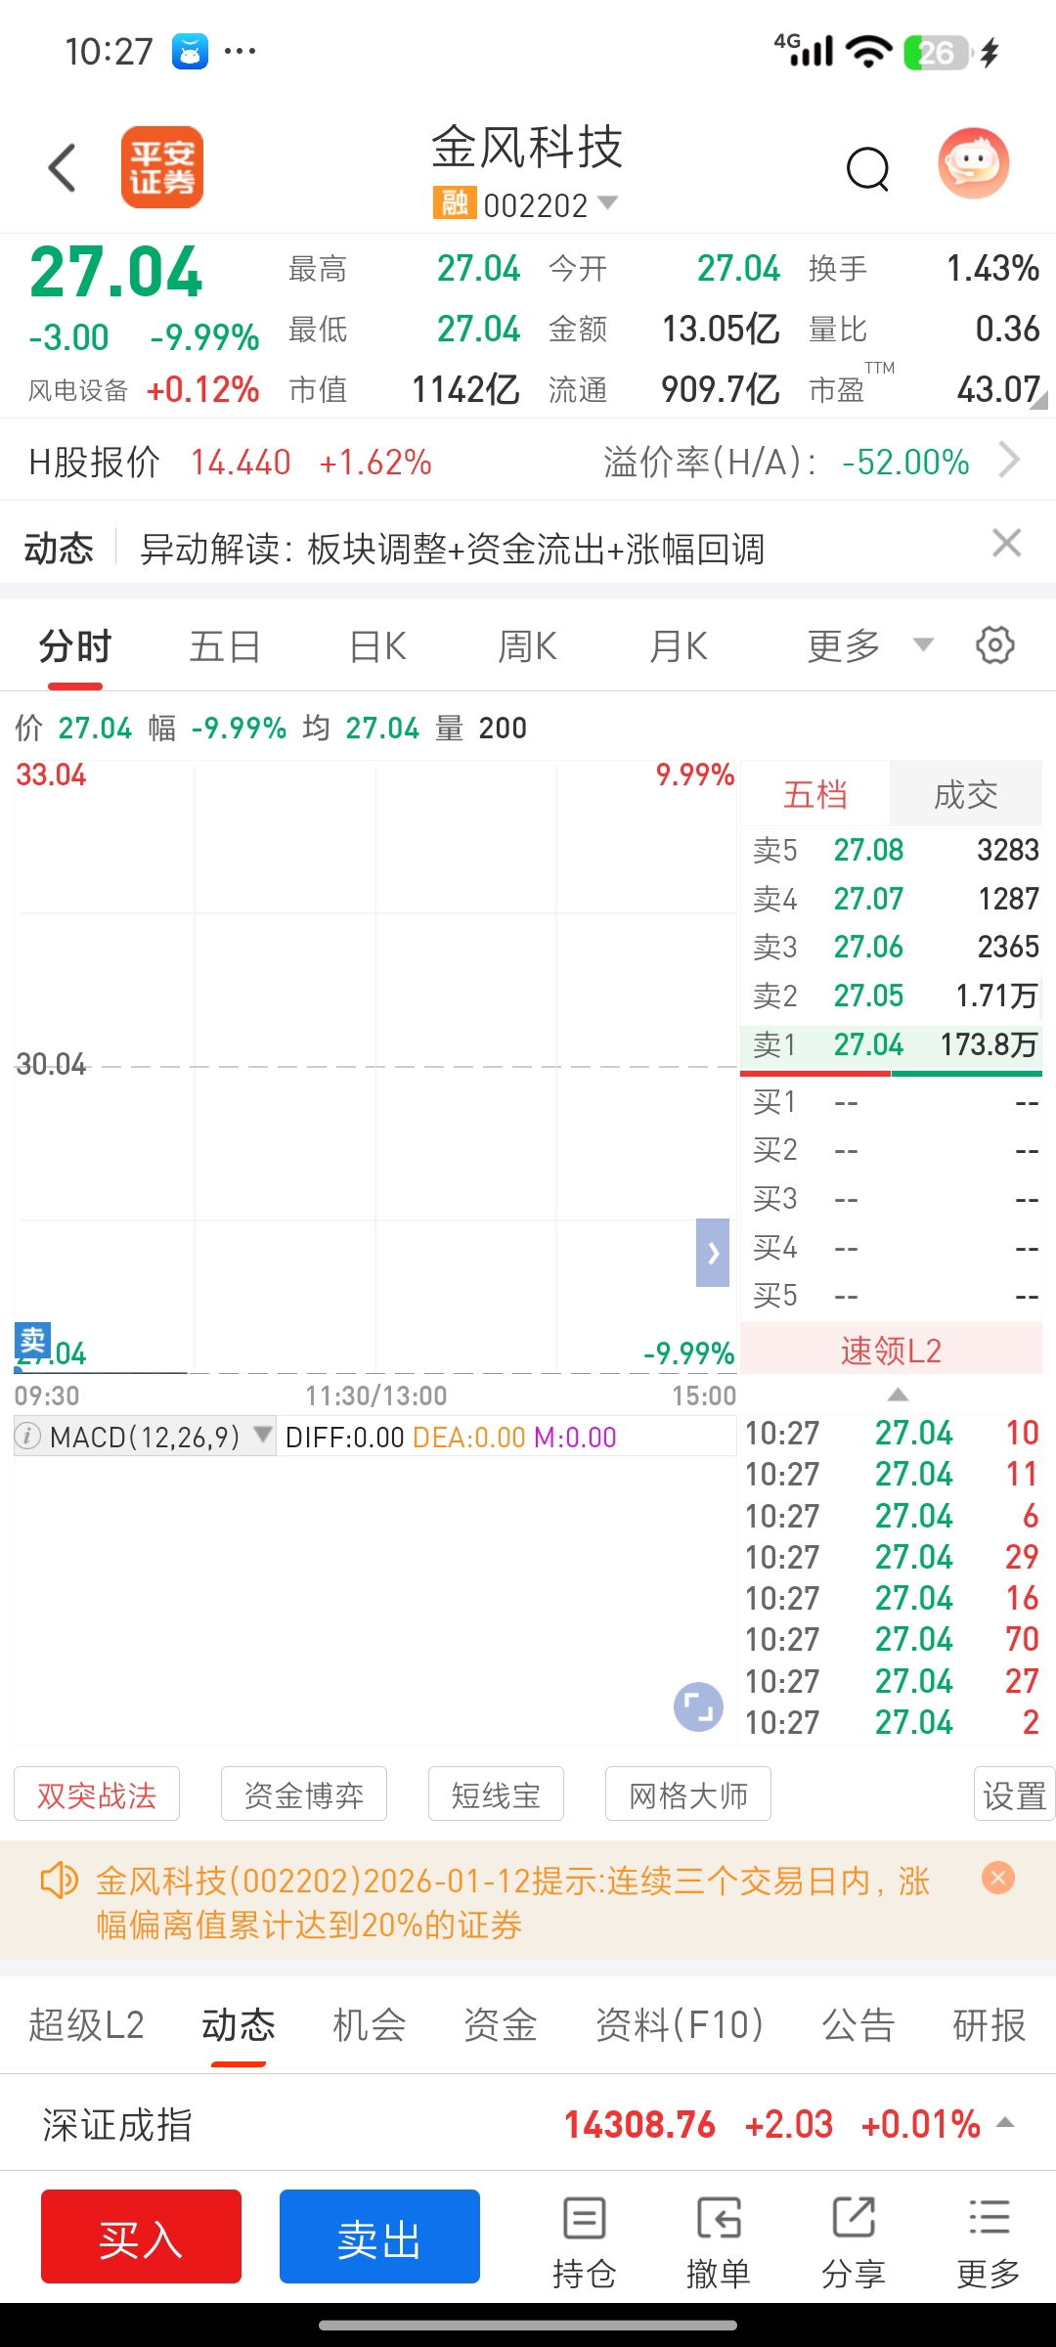The width and height of the screenshot is (1056, 2347).
Task: Open 资金博弈 tool
Action: [304, 1794]
